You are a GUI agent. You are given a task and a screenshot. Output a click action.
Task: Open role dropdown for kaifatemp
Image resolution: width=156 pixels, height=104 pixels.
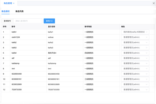[135, 63]
